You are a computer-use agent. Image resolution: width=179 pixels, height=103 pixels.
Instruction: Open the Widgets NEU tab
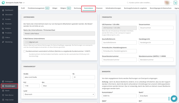66,8
